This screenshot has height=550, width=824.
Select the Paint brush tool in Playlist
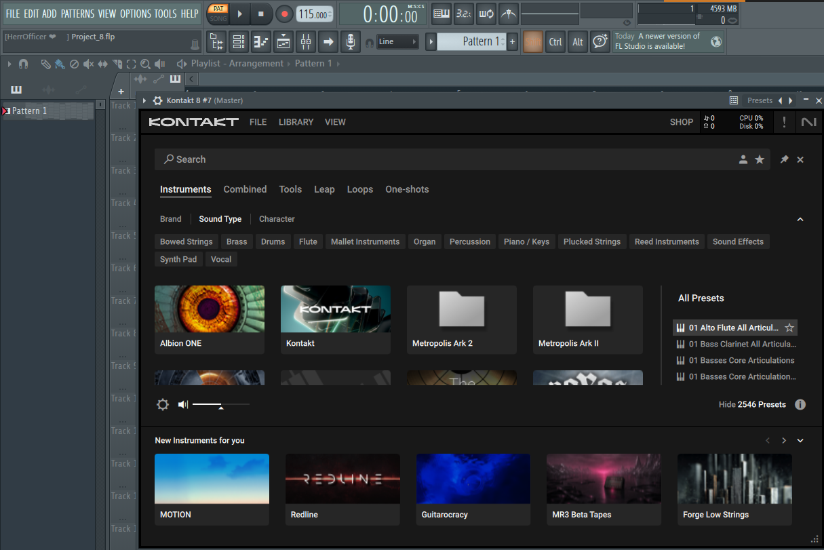pyautogui.click(x=60, y=64)
